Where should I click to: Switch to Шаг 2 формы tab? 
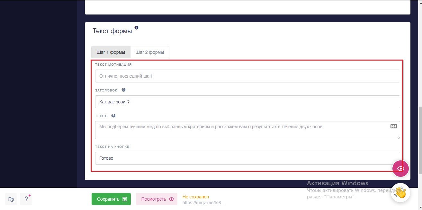pos(150,52)
